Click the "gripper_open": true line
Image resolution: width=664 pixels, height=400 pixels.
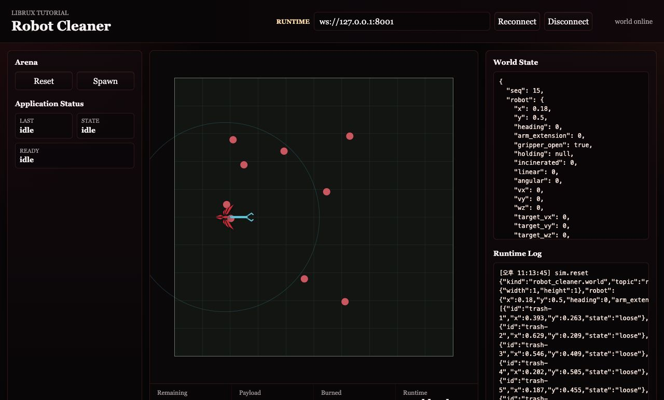tap(553, 145)
